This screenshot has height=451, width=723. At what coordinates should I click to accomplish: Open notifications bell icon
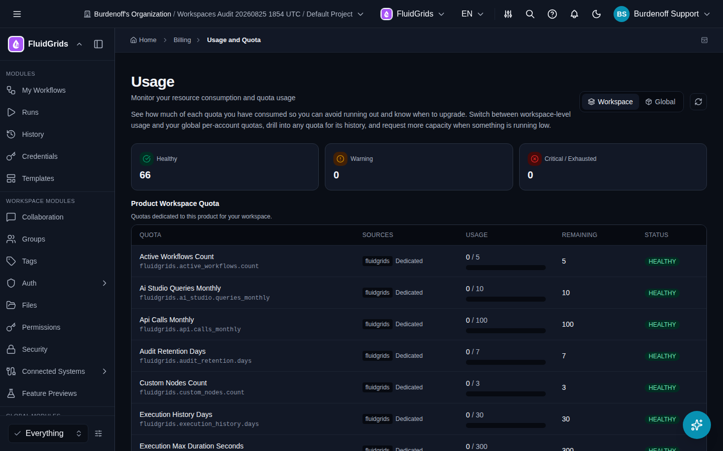574,14
